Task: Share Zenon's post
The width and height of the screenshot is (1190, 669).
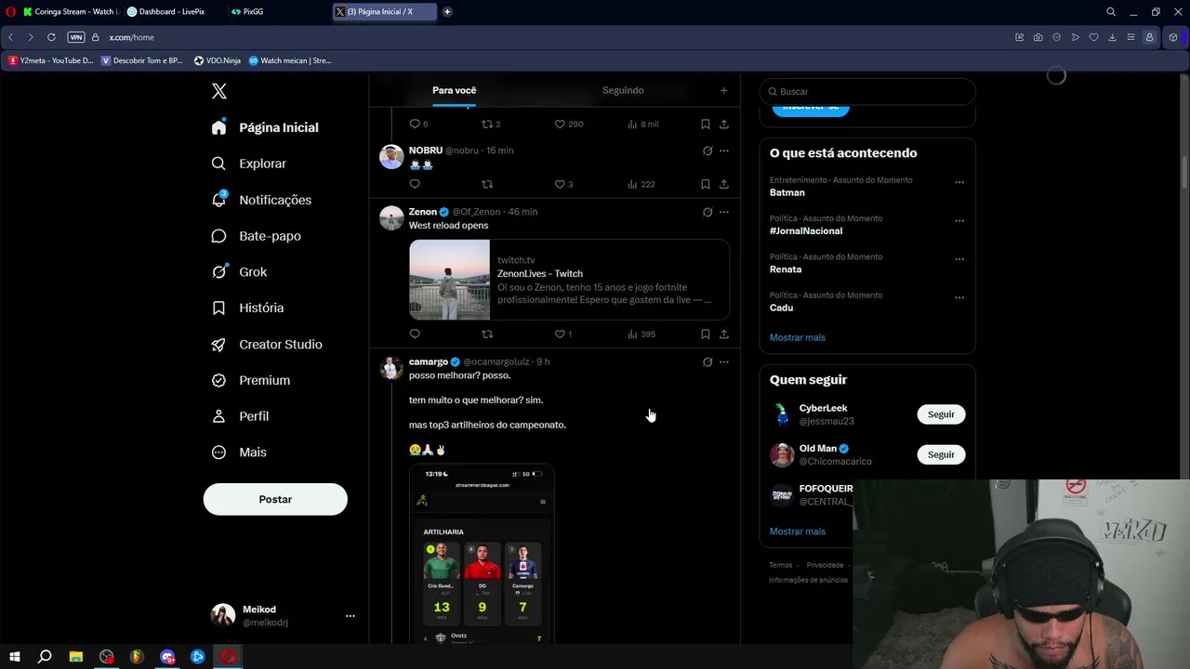Action: 724,334
